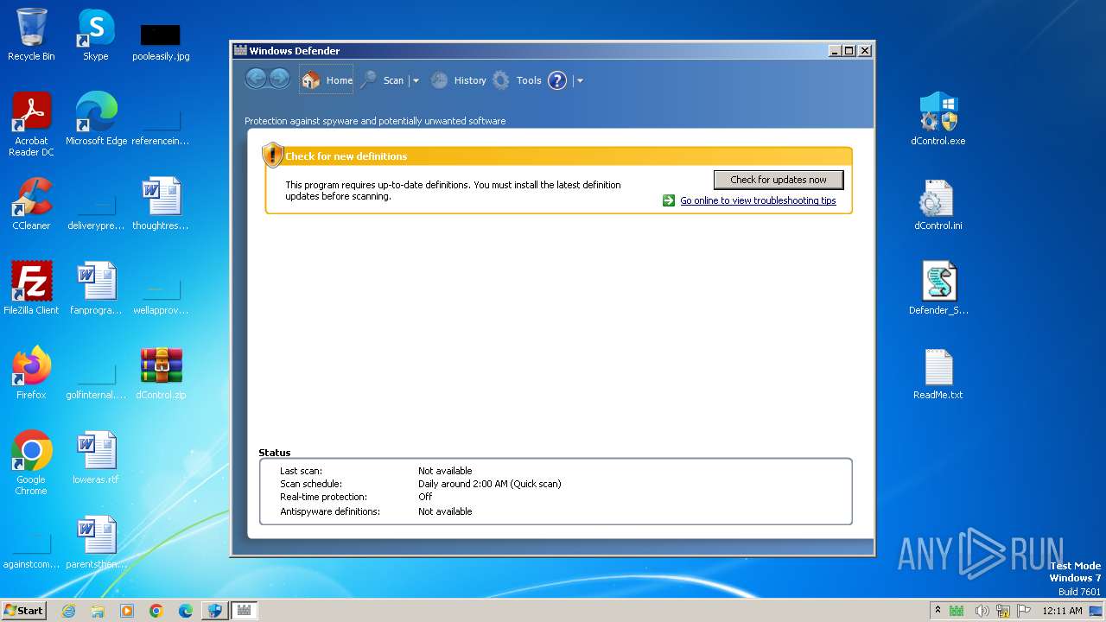This screenshot has height=622, width=1106.
Task: Open the Start menu
Action: pyautogui.click(x=23, y=610)
